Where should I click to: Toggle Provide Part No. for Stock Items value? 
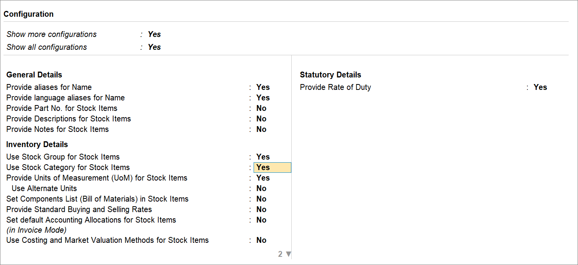point(261,108)
